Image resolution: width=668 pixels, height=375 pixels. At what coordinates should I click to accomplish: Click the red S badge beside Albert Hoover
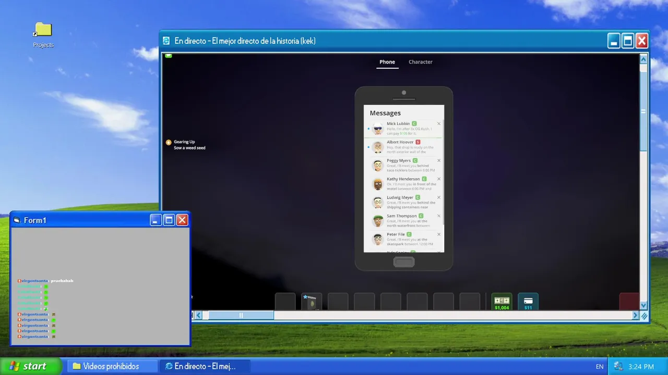pos(418,142)
